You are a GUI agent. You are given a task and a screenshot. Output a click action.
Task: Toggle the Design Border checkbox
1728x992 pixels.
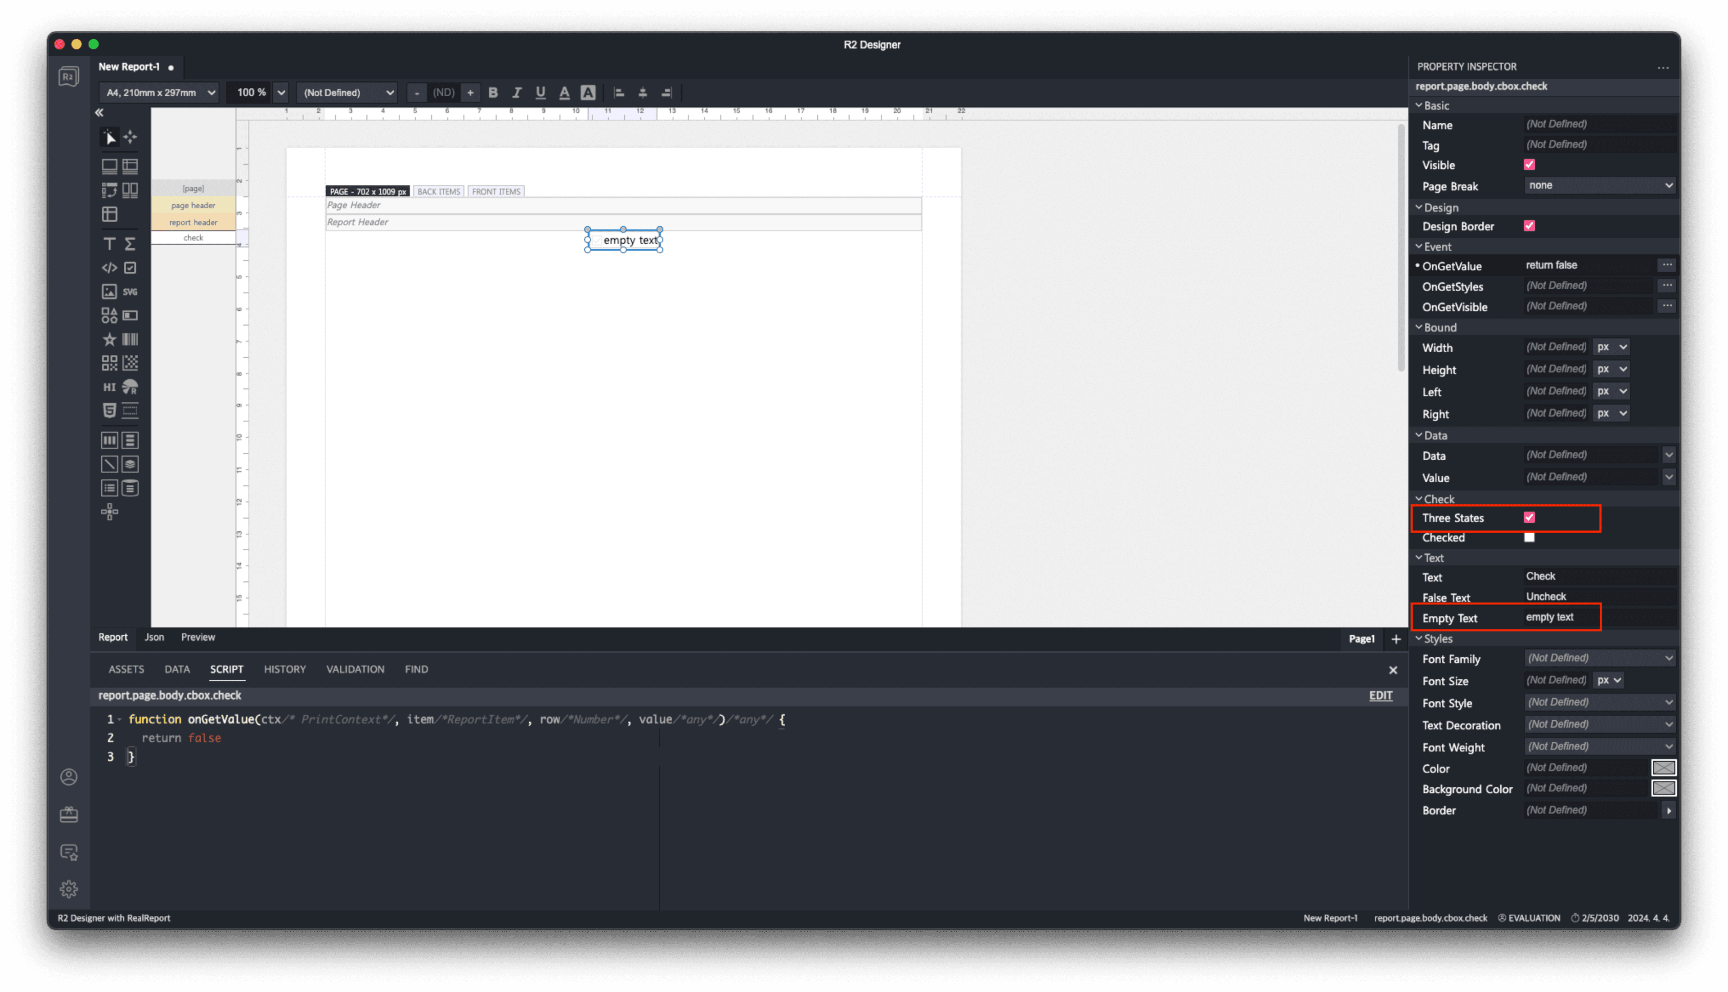[1530, 226]
